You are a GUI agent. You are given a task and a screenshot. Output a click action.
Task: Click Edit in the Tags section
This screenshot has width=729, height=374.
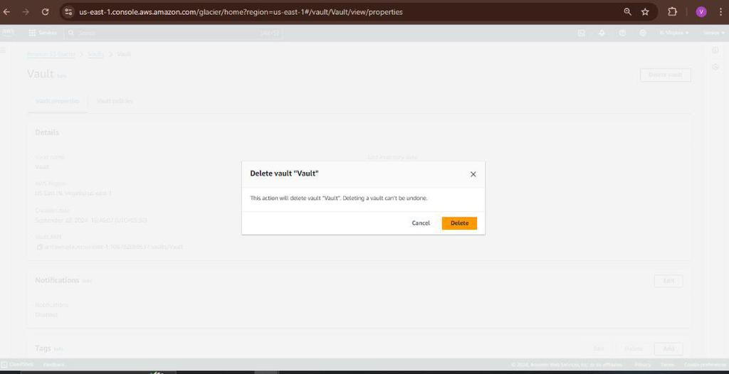pos(599,349)
